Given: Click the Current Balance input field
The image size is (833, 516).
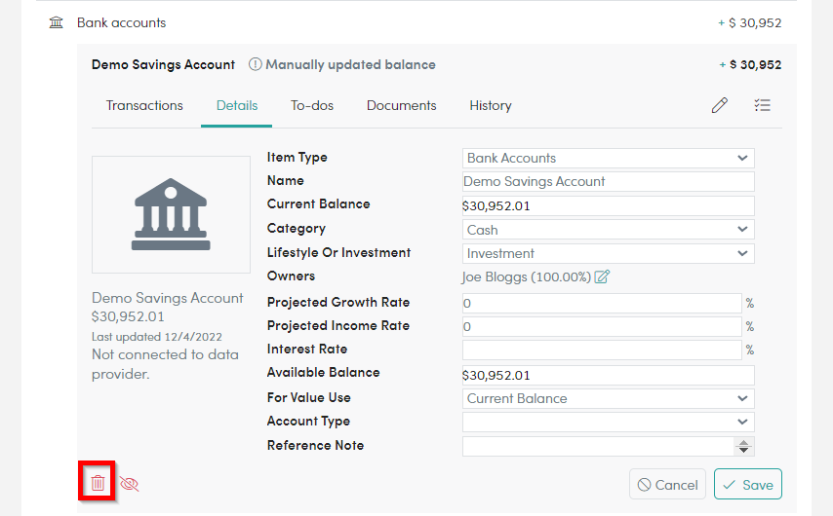Looking at the screenshot, I should click(x=609, y=205).
